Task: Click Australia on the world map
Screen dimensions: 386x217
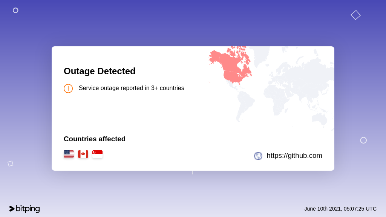Action: [x=320, y=119]
